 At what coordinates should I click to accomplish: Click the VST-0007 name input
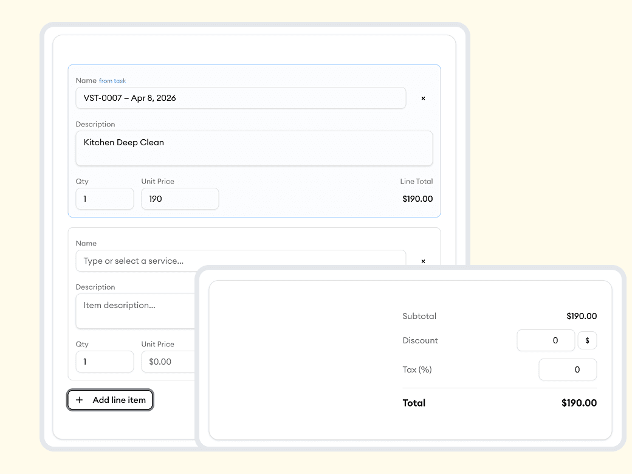[x=241, y=98]
